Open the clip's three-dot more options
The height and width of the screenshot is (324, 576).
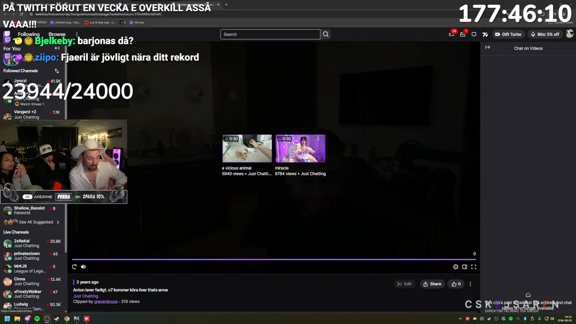click(470, 284)
